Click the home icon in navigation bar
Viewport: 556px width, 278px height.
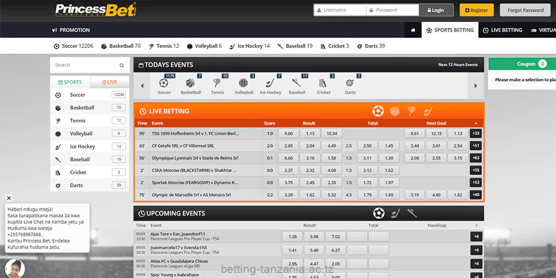coord(413,30)
